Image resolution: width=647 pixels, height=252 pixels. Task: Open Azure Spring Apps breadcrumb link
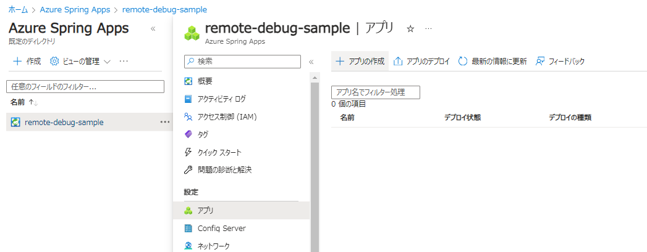(75, 9)
